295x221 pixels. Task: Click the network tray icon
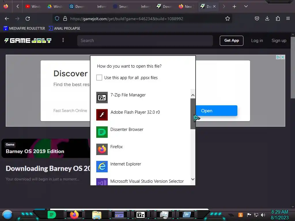click(256, 215)
